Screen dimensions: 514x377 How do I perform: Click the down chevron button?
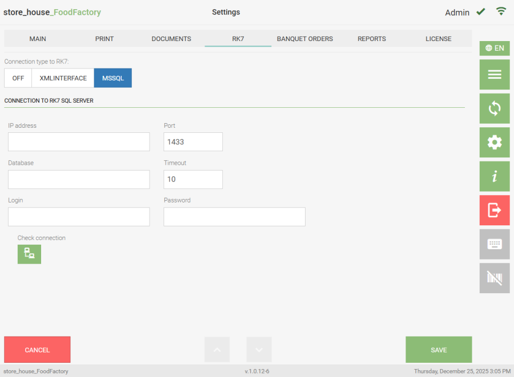(x=259, y=350)
